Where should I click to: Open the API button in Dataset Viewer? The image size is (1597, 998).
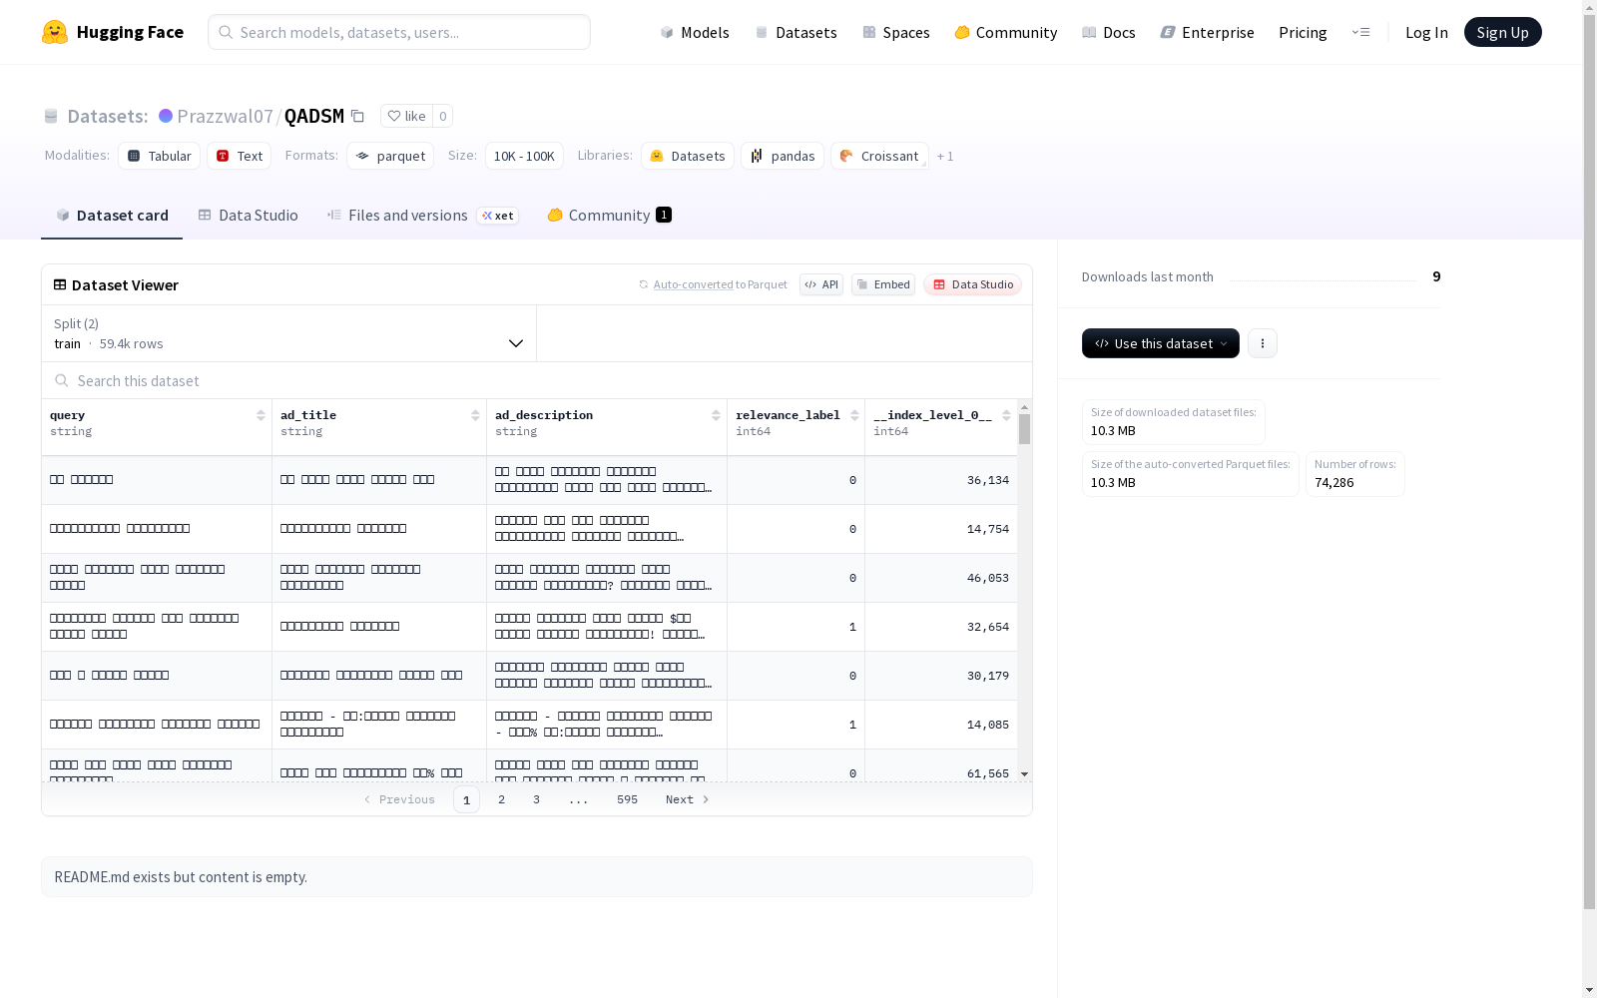821,284
